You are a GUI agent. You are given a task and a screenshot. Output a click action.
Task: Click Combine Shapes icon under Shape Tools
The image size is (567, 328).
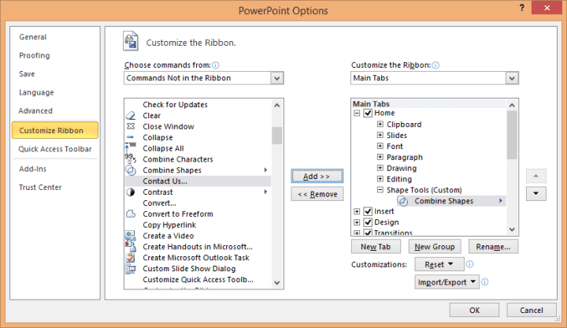pyautogui.click(x=402, y=201)
